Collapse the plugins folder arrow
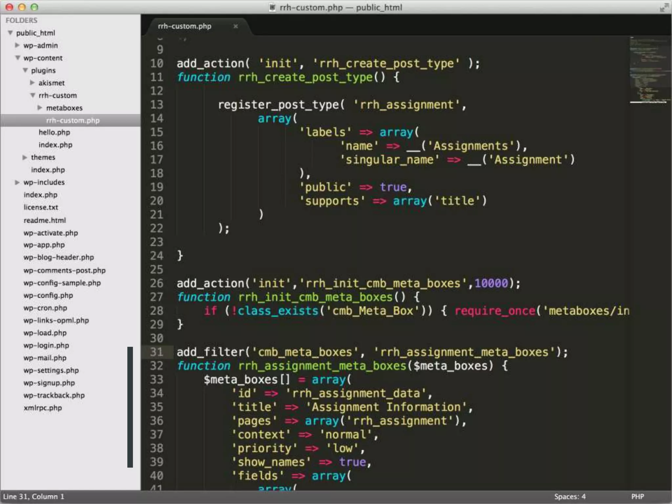The height and width of the screenshot is (504, 672). (25, 70)
